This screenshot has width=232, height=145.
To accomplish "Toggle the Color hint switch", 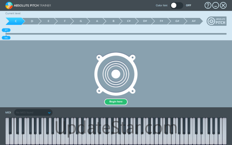I will [x=177, y=5].
